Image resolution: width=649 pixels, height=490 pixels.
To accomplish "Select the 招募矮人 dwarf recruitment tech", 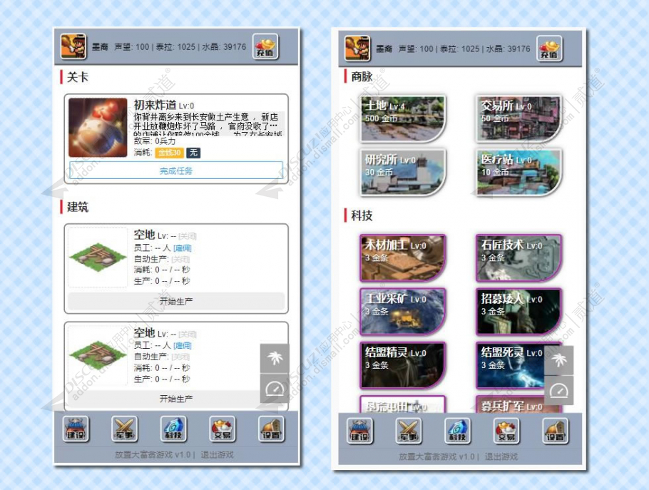I will pos(517,312).
